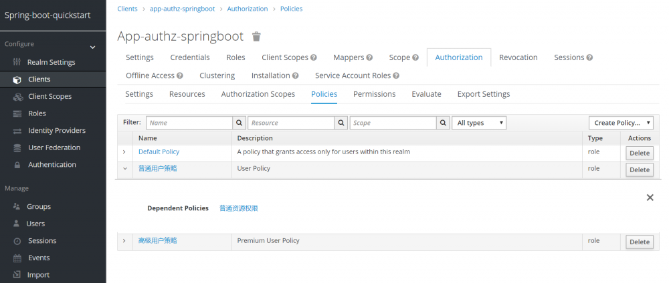
Task: Click the User Federation database icon
Action: (17, 148)
